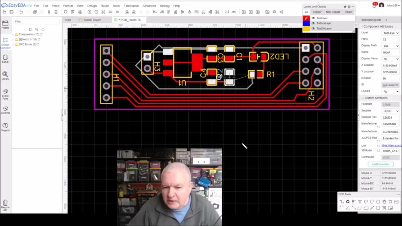Expand the Components tree folder

tap(13, 34)
